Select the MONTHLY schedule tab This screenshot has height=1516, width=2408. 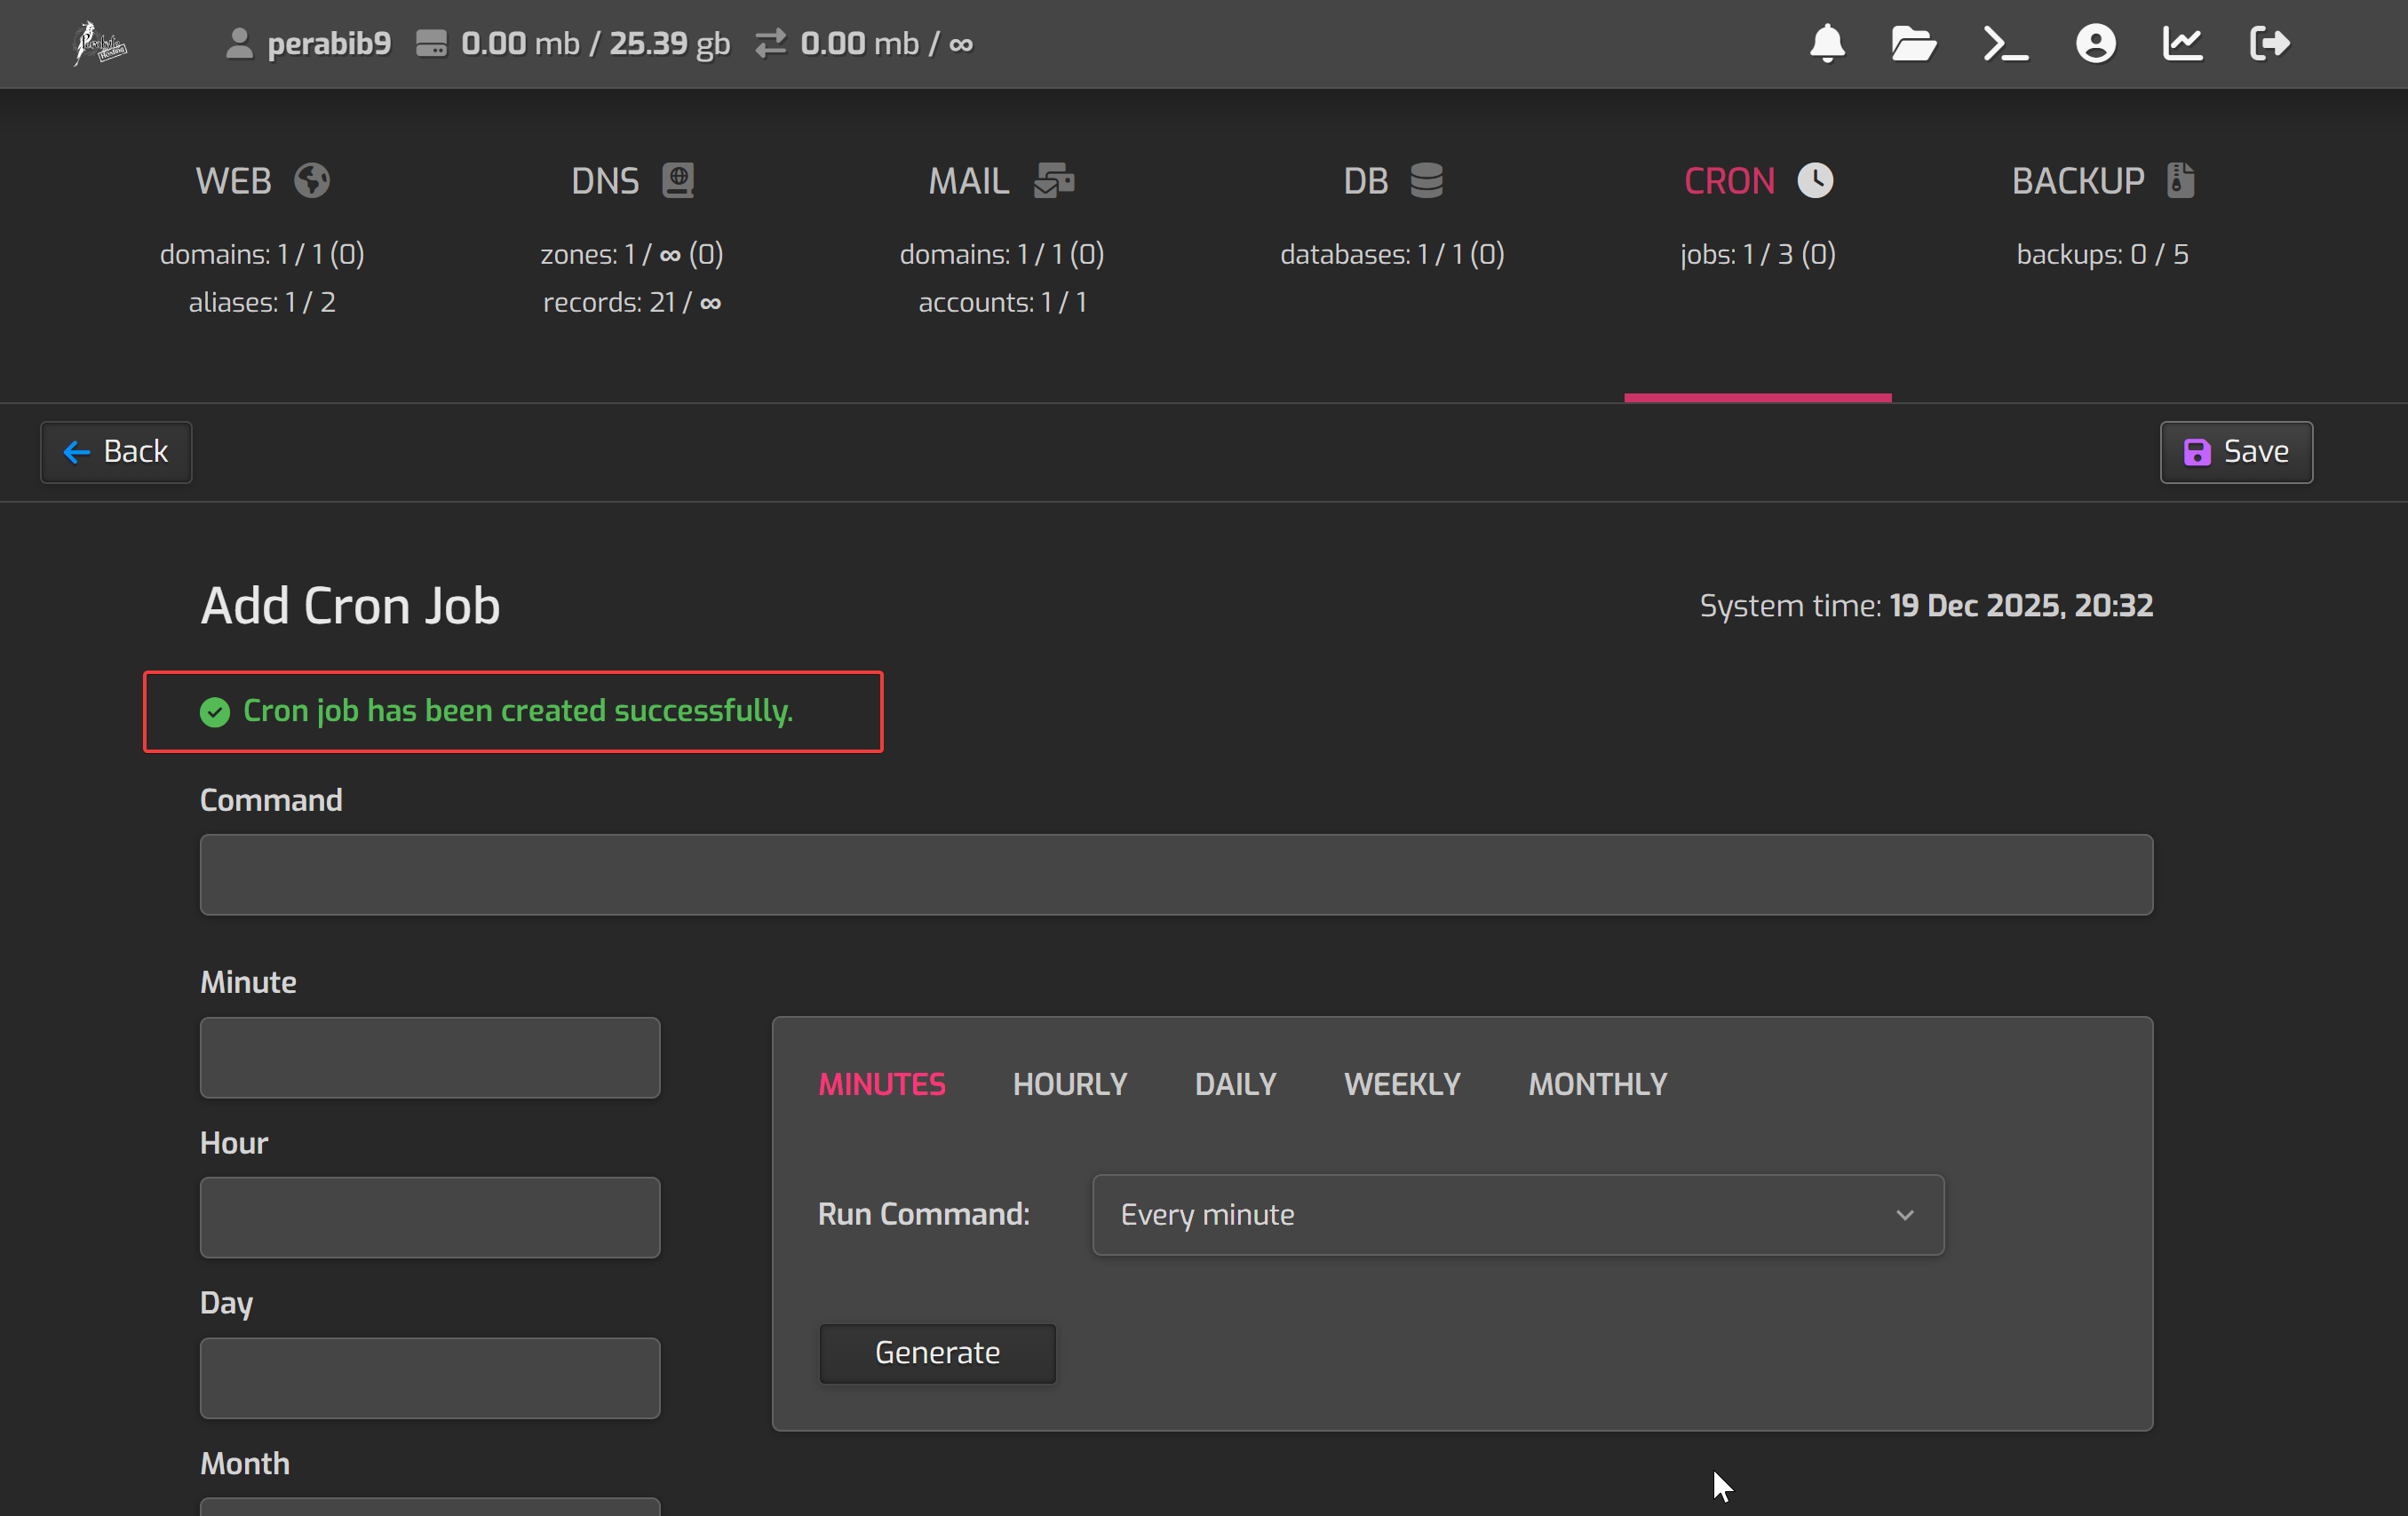(1597, 1084)
